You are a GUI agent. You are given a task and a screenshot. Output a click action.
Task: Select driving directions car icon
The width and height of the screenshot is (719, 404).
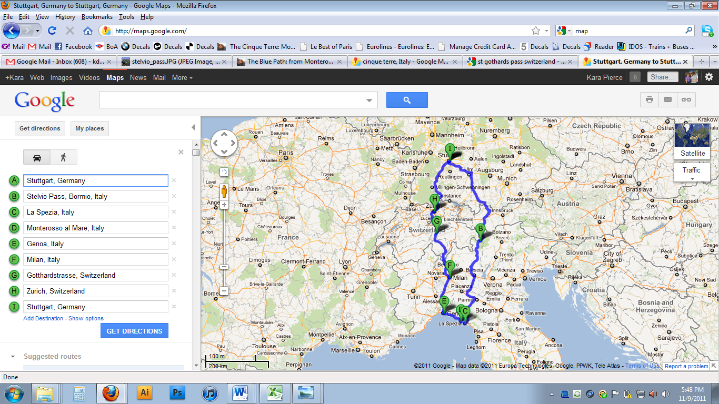(x=37, y=157)
